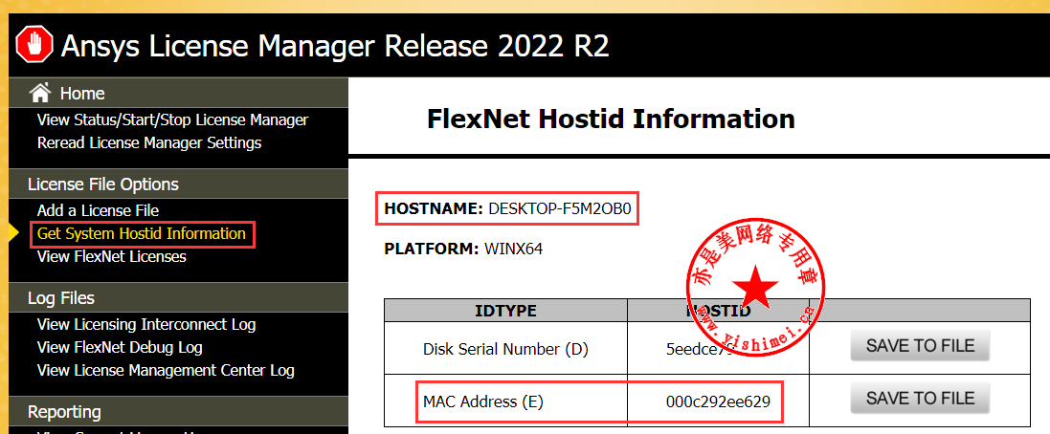Go to the Home section
Screen dimensions: 1050x434
(x=82, y=94)
